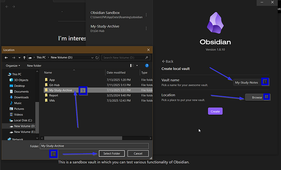Open Desktop in the sidebar
Screen dimensions: 281x170
tap(17, 86)
